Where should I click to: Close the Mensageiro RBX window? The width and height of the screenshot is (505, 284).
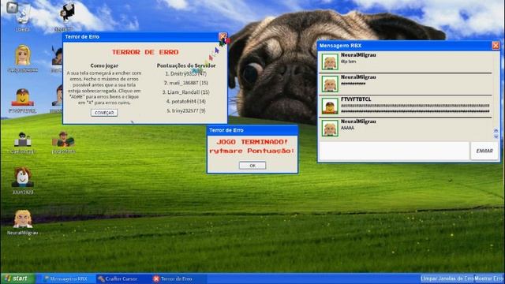point(496,46)
